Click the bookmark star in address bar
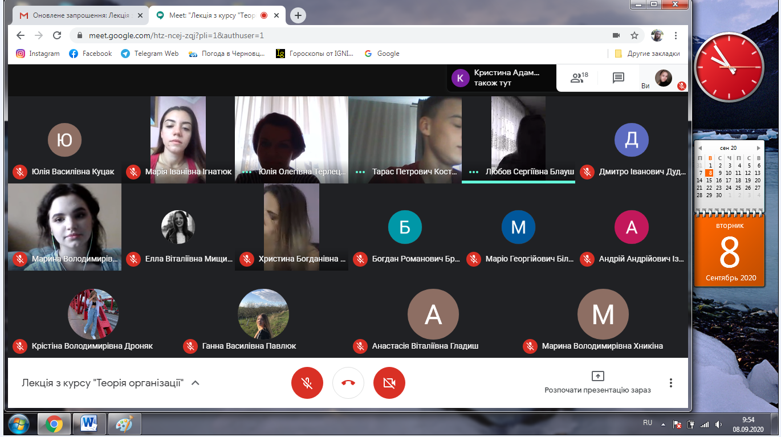 (x=634, y=35)
